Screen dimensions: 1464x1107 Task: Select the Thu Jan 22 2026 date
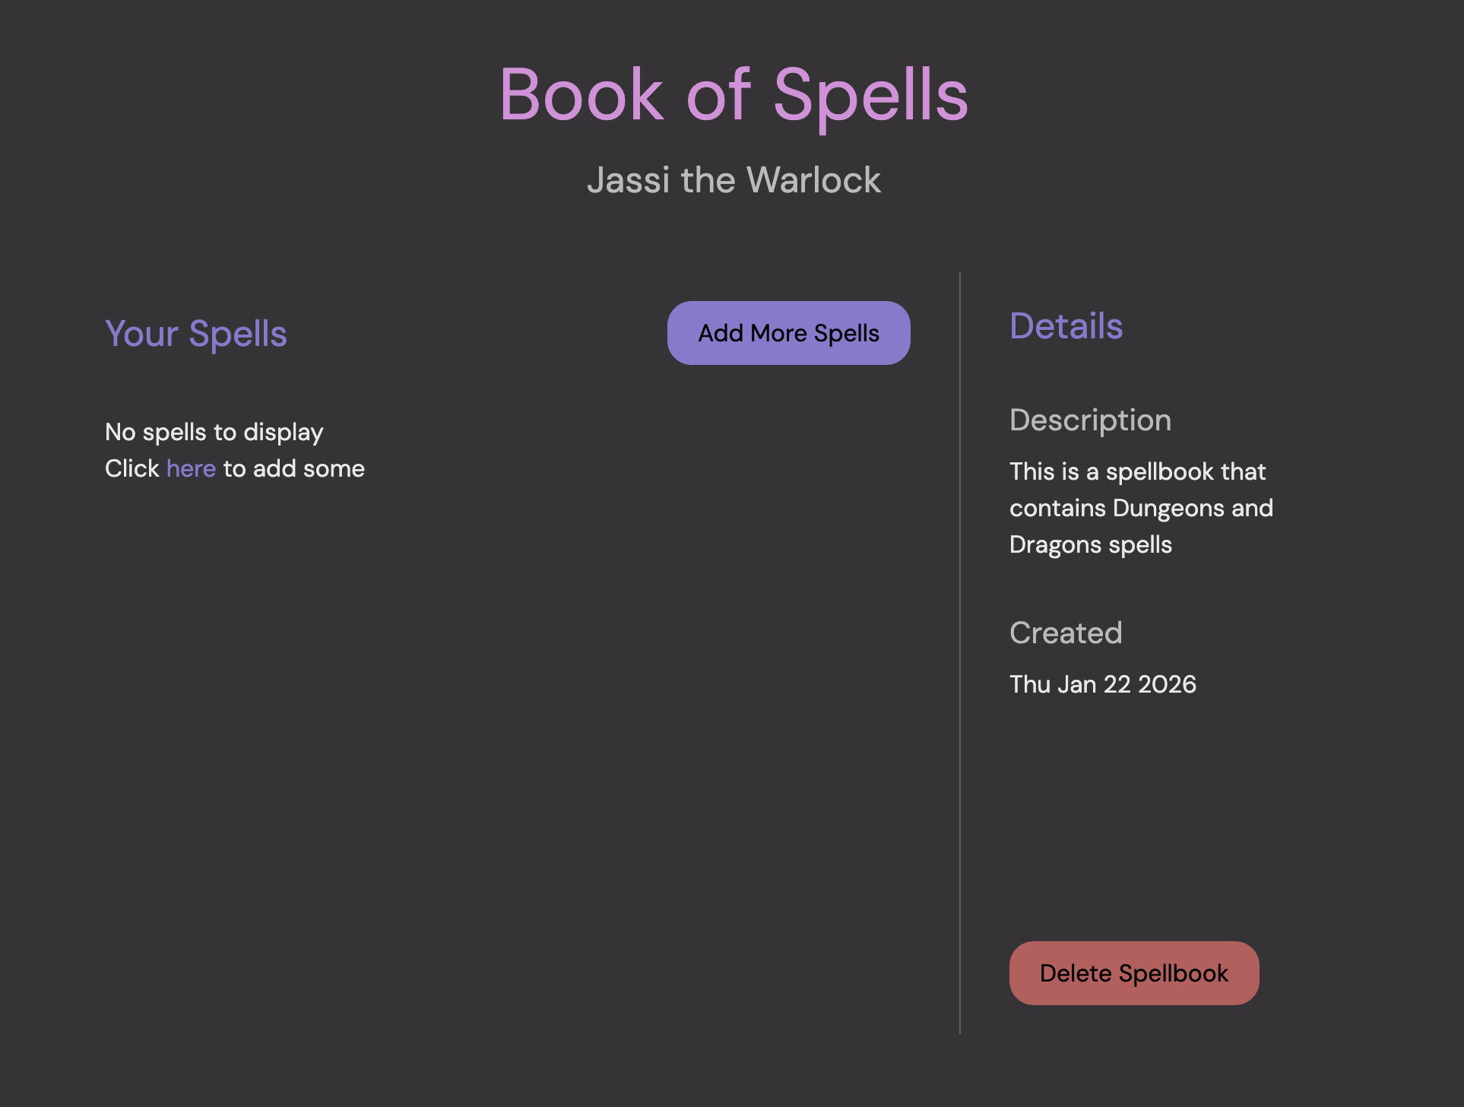pos(1102,684)
